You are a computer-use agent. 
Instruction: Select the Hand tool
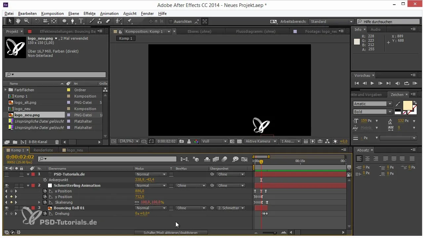pos(18,21)
